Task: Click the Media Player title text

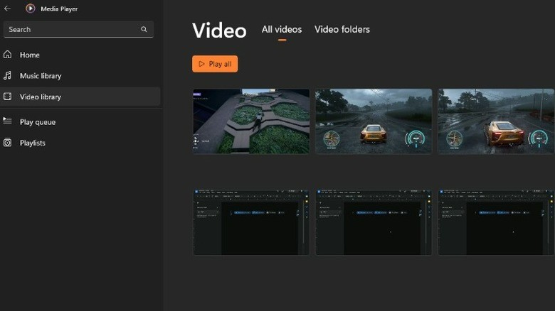Action: [x=60, y=9]
